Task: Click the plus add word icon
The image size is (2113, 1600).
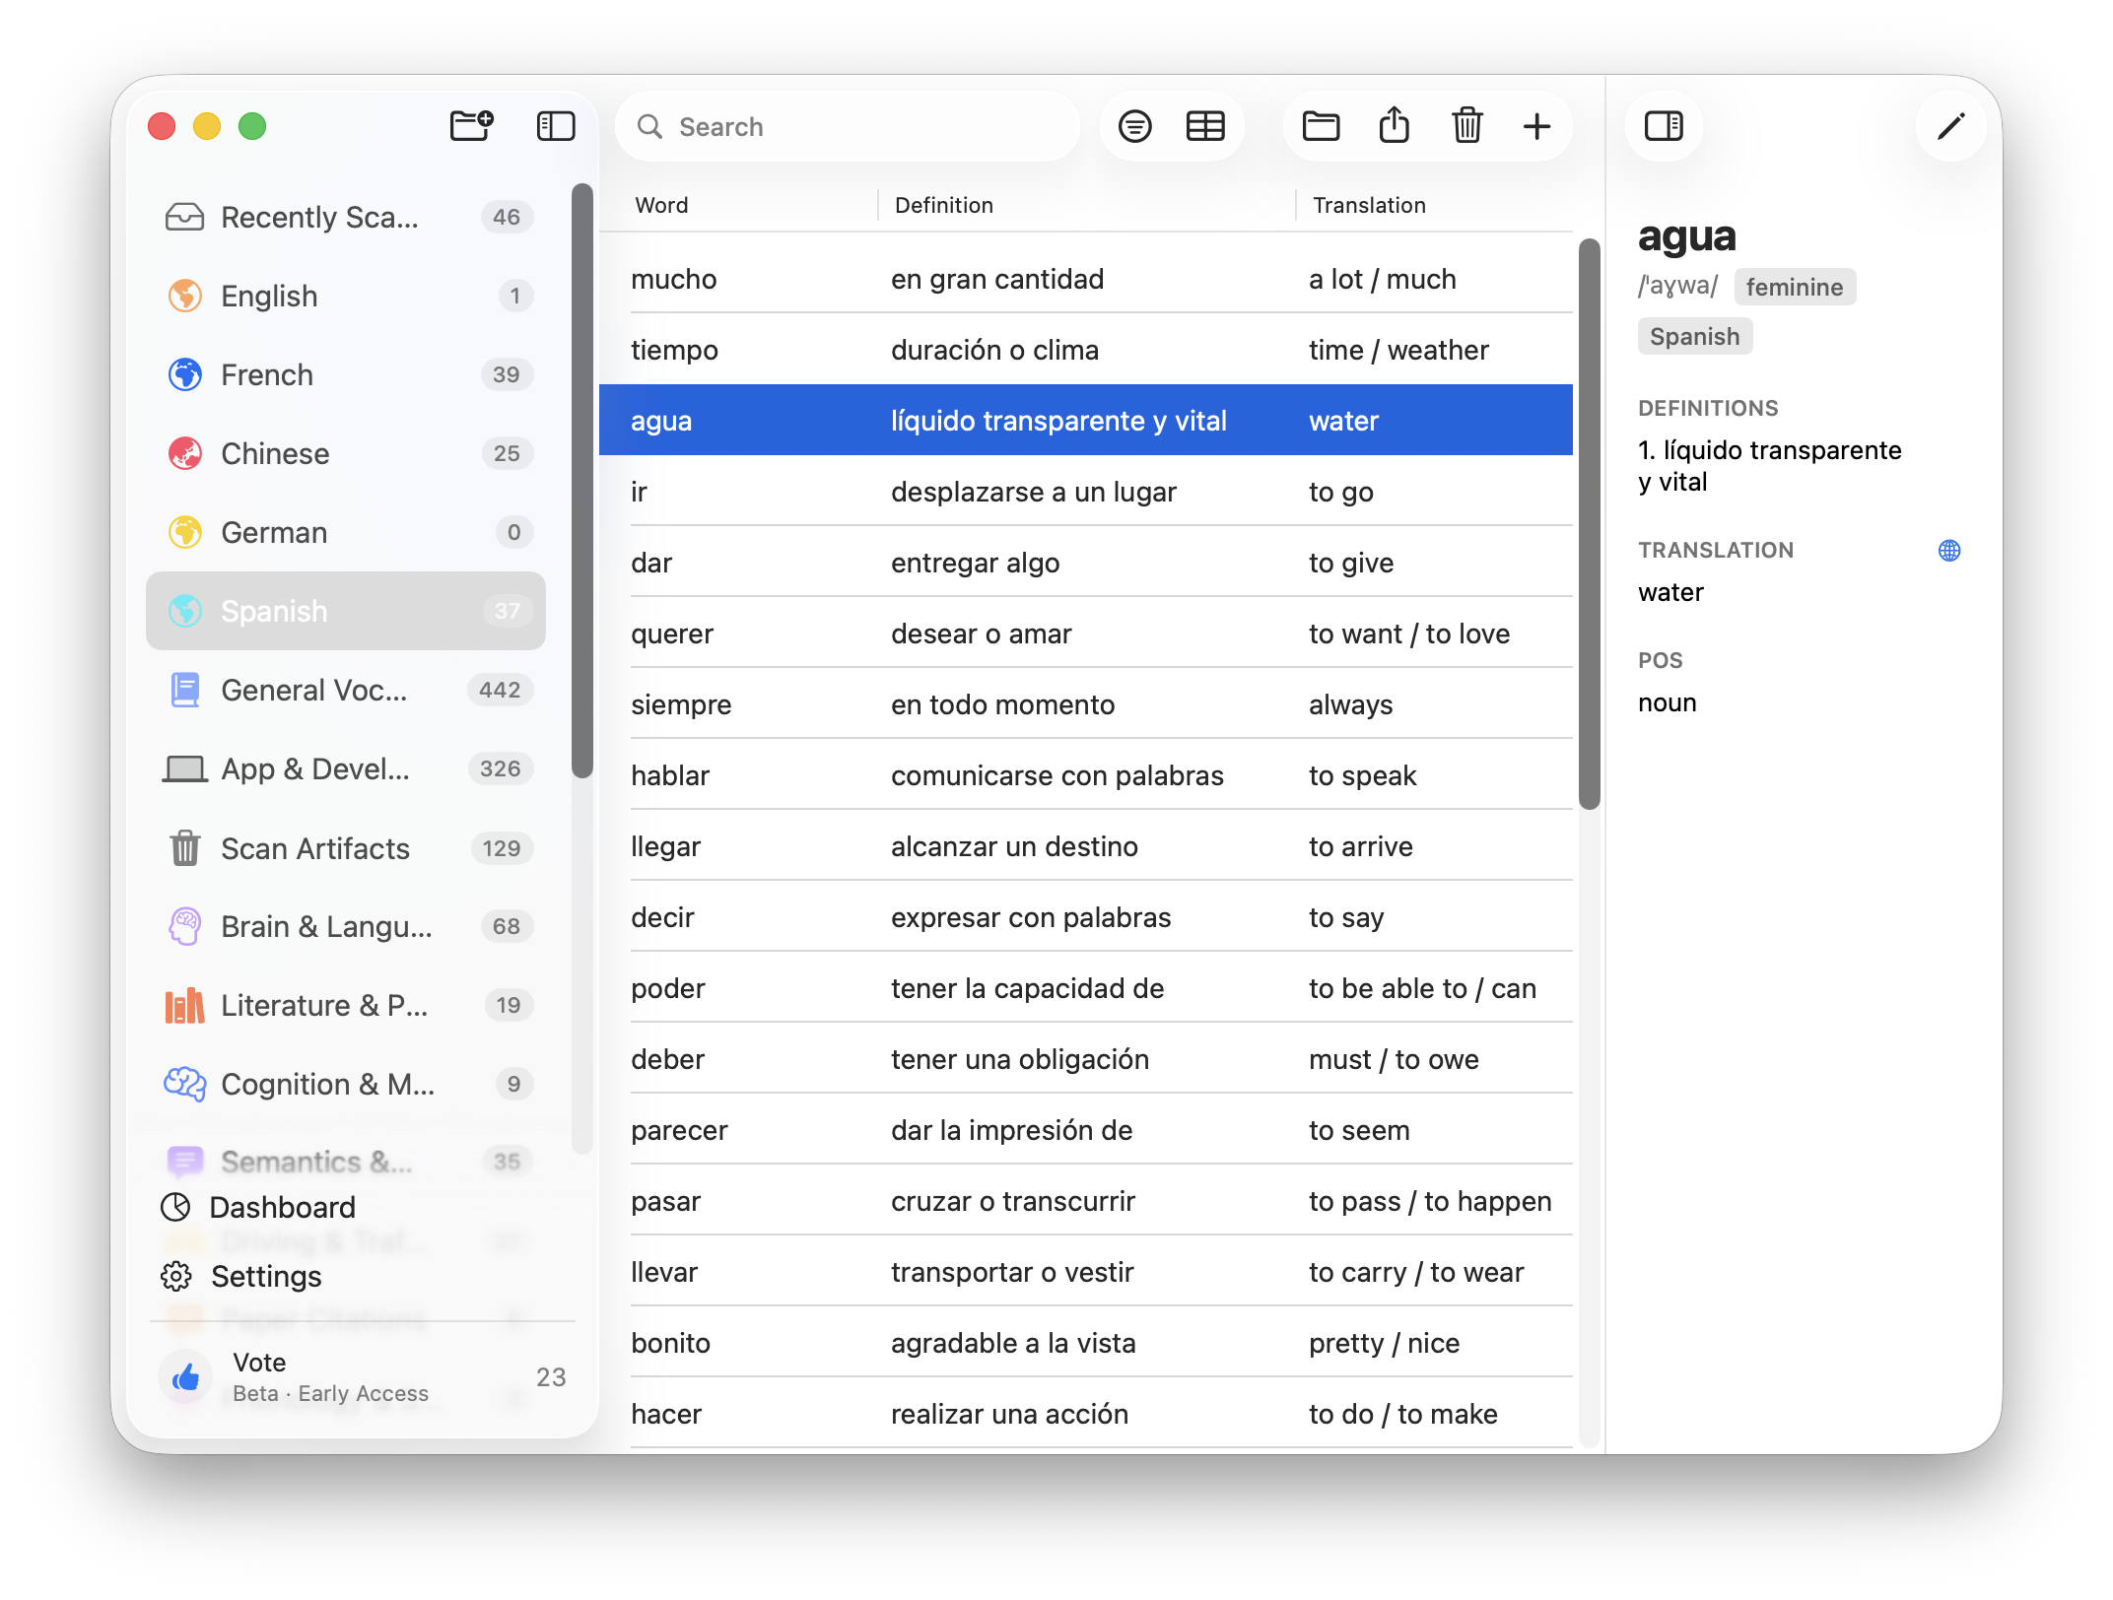Action: tap(1536, 126)
